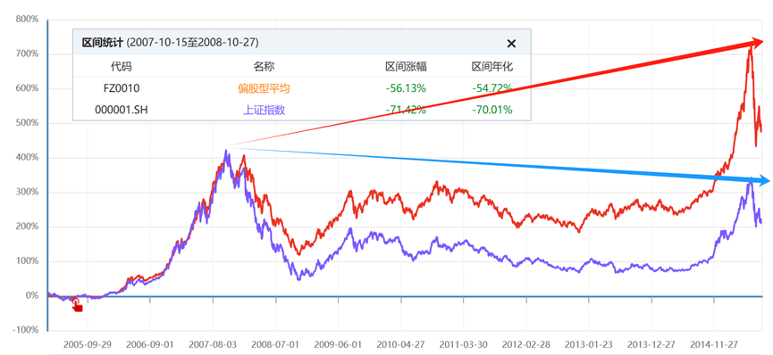The width and height of the screenshot is (773, 355).
Task: Click the 2007-08-03 date axis label
Action: pyautogui.click(x=213, y=343)
